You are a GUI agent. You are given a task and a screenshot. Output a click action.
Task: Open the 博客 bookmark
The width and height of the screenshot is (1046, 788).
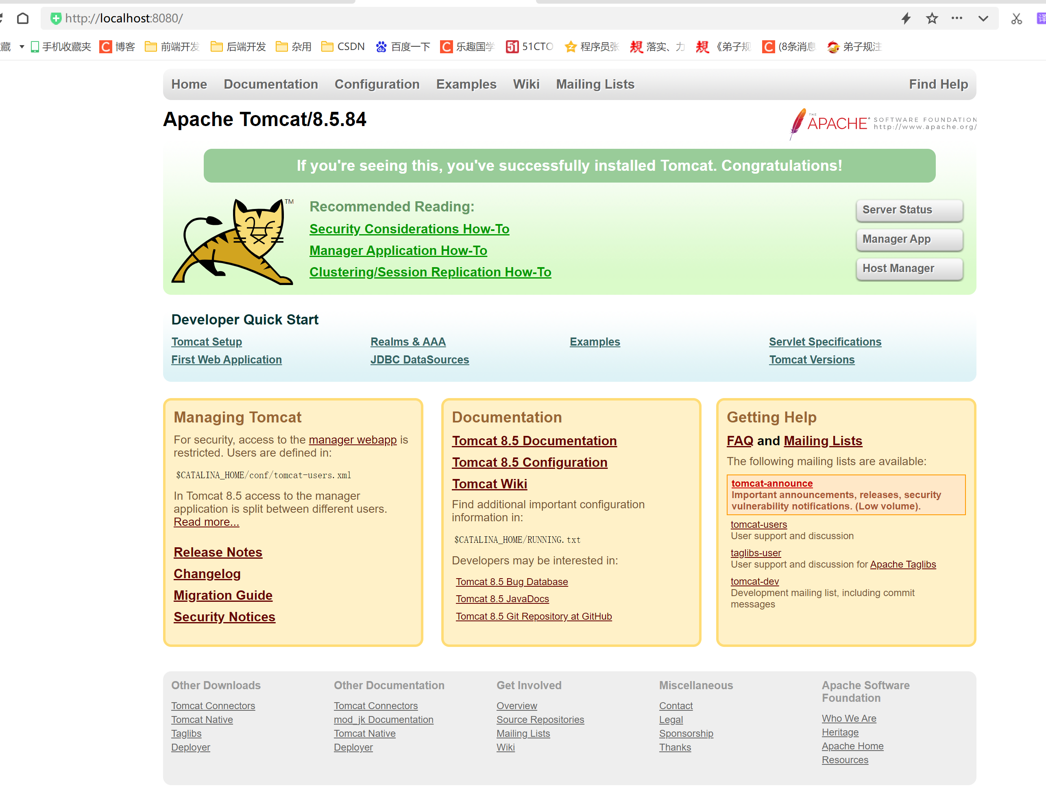point(117,46)
